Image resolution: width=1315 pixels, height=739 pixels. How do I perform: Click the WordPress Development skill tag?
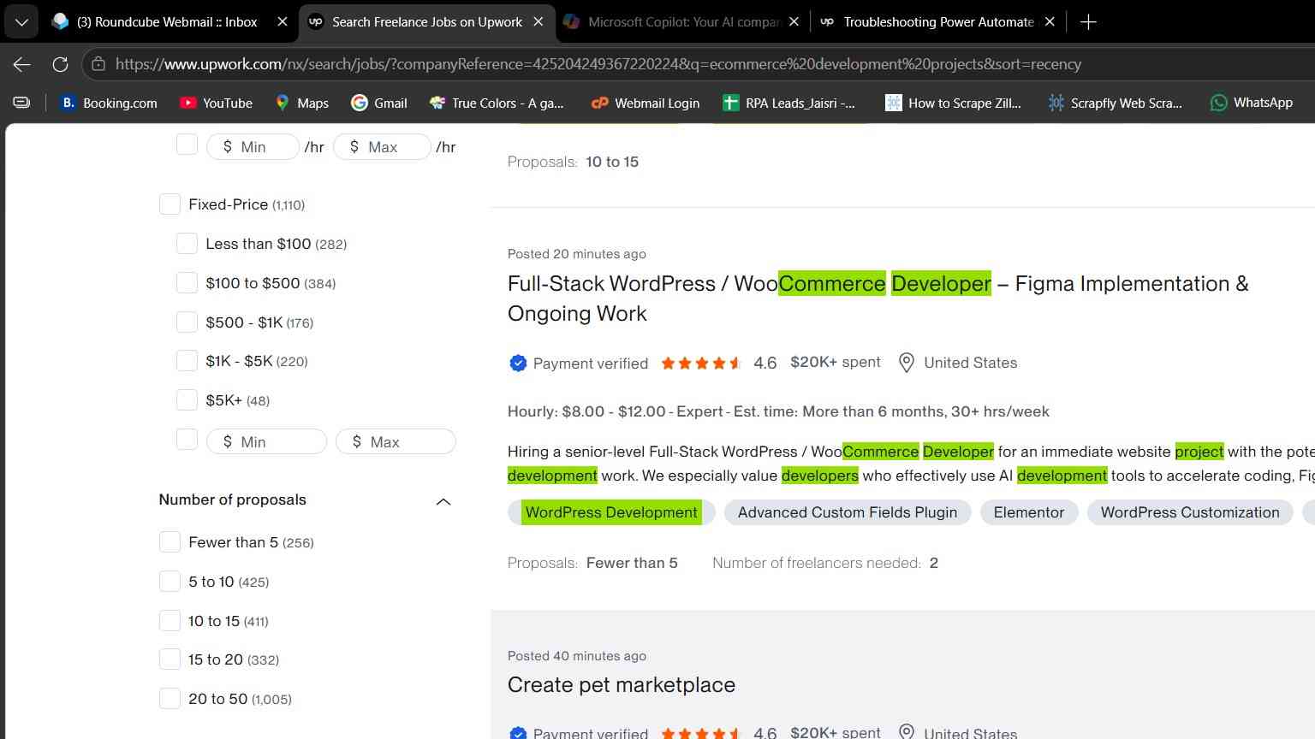click(611, 512)
